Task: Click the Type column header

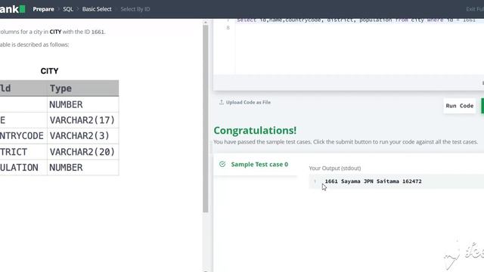Action: [82, 88]
